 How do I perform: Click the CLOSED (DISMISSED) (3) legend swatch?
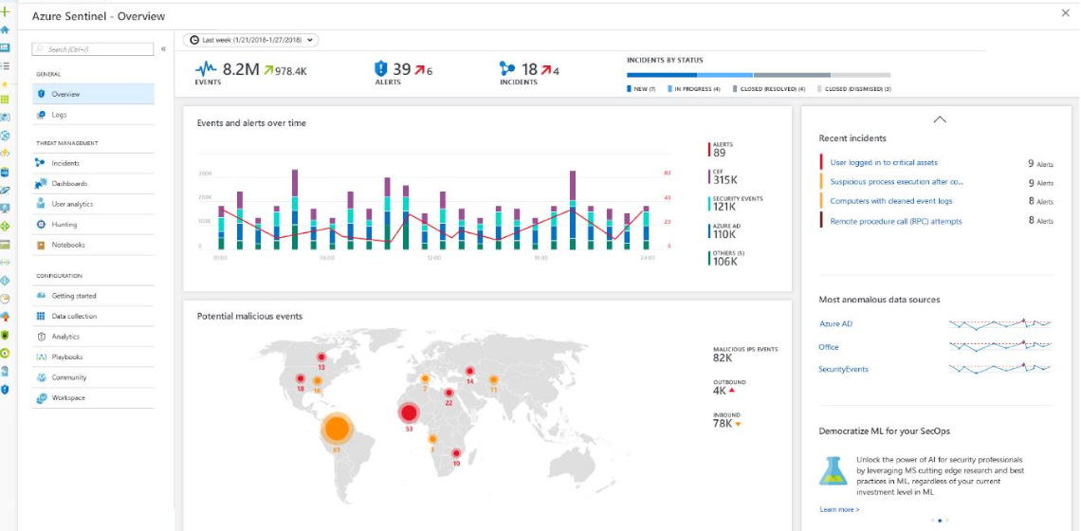pos(819,89)
